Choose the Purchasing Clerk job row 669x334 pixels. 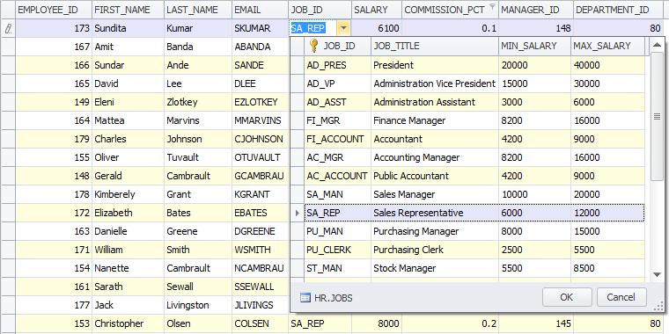pyautogui.click(x=474, y=250)
